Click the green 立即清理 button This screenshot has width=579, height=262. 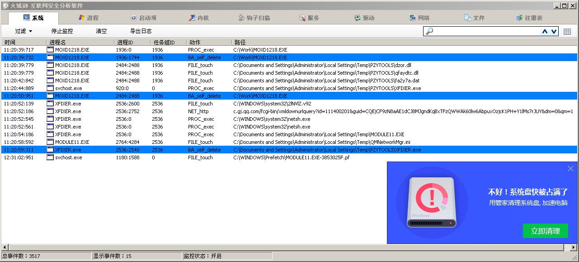click(545, 231)
